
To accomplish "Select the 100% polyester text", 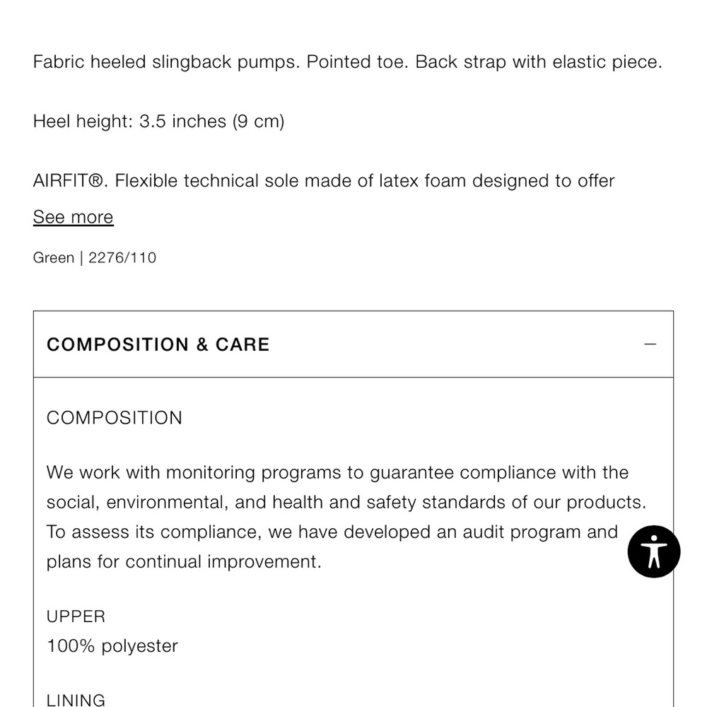I will click(x=112, y=646).
